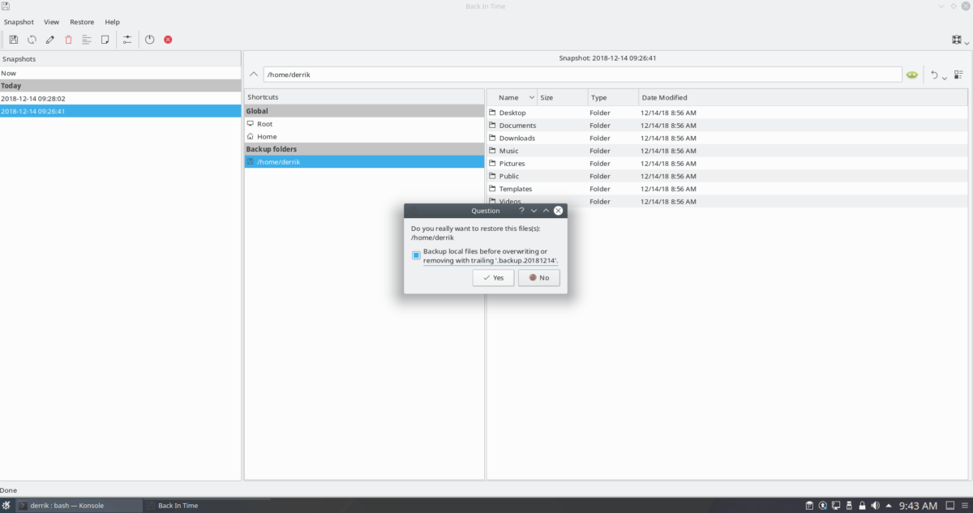Open the Snapshot menu

click(19, 22)
